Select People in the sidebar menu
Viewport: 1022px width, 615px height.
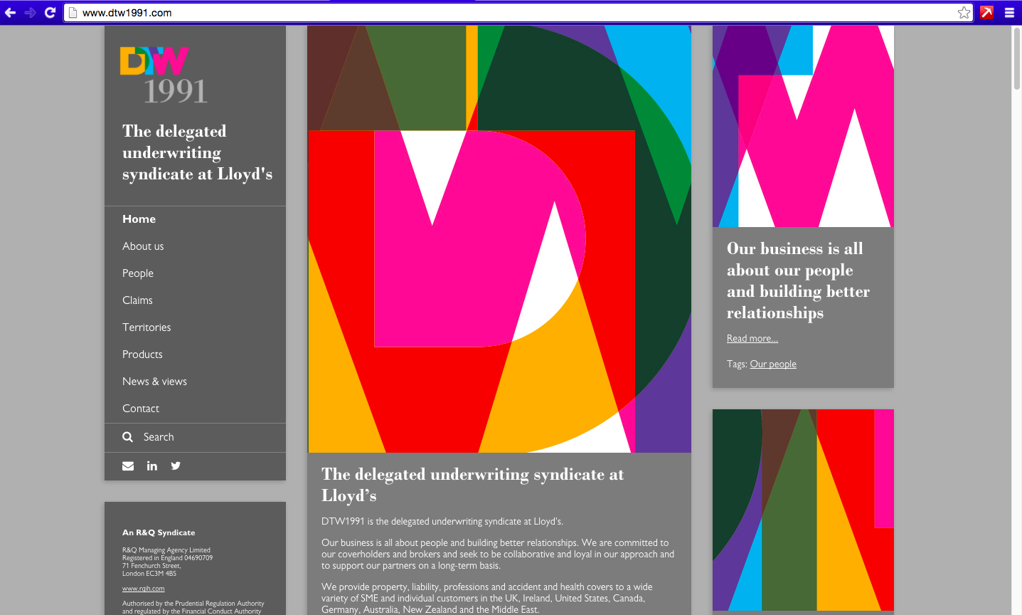pos(138,273)
